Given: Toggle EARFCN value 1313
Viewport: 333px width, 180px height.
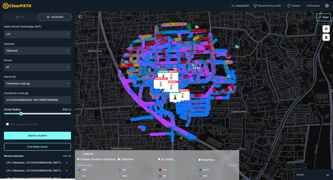Looking at the screenshot, I should (x=177, y=170).
